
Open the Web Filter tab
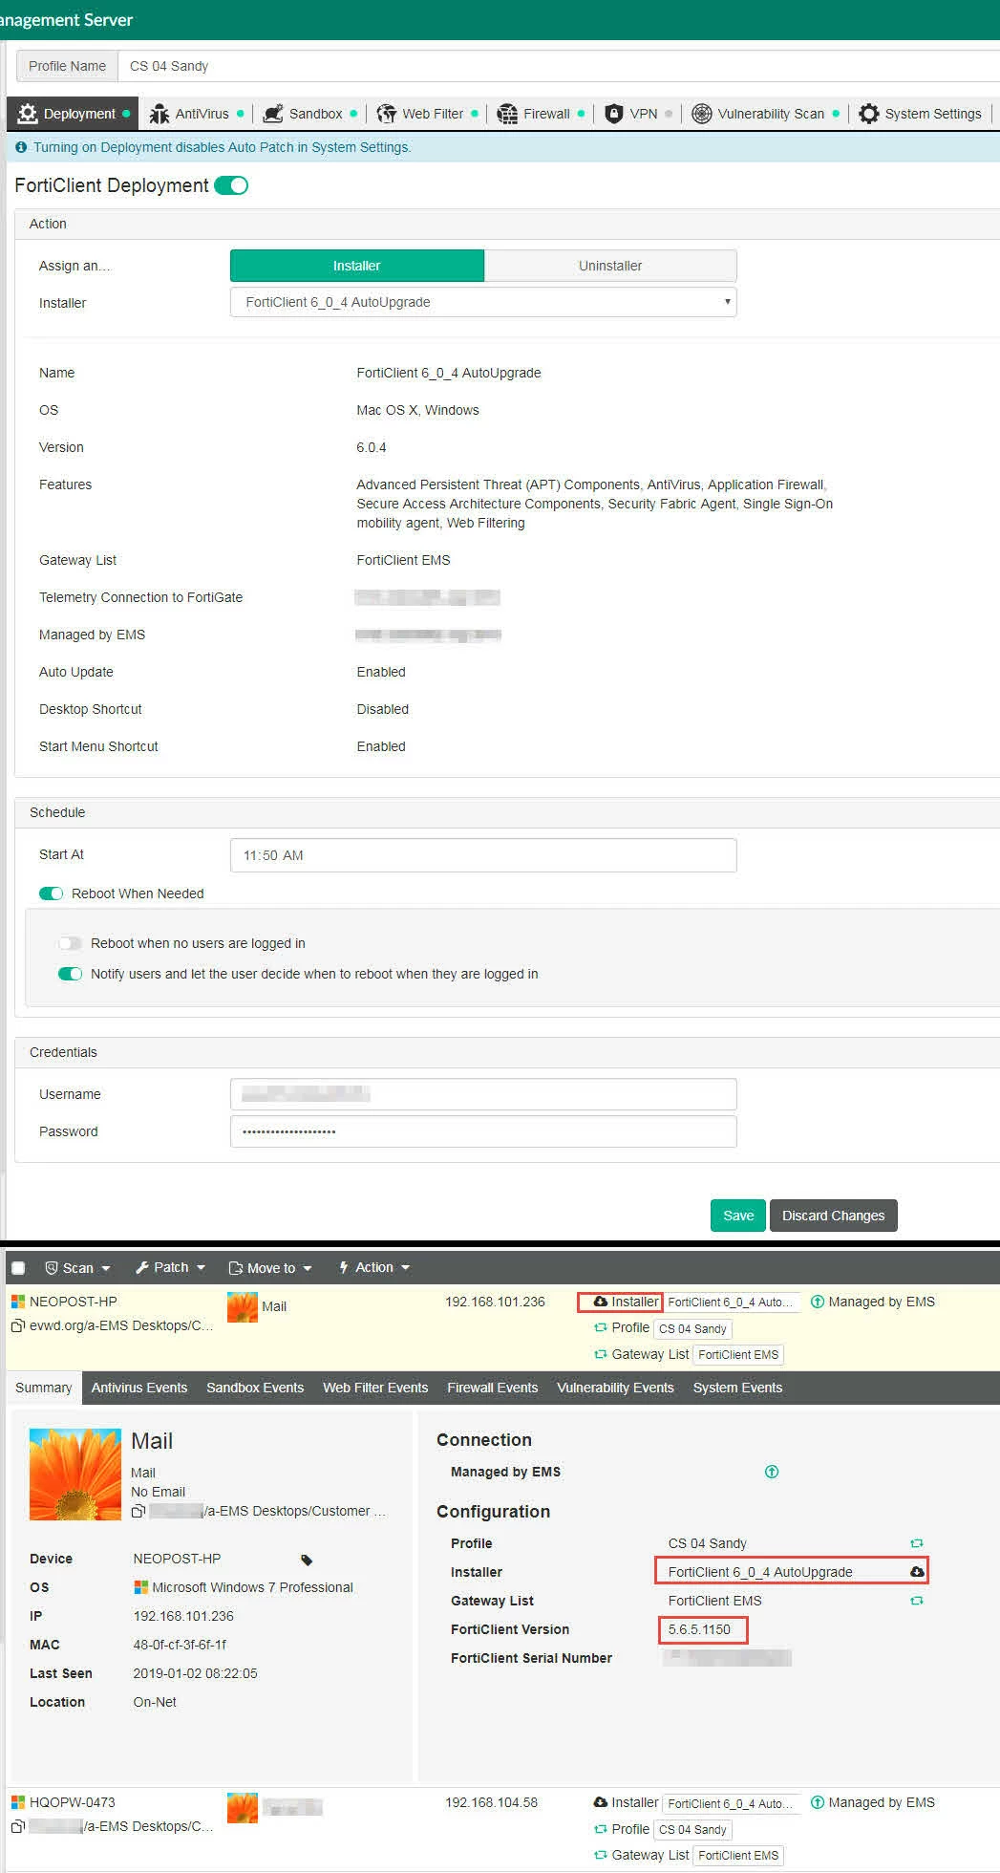tap(426, 114)
